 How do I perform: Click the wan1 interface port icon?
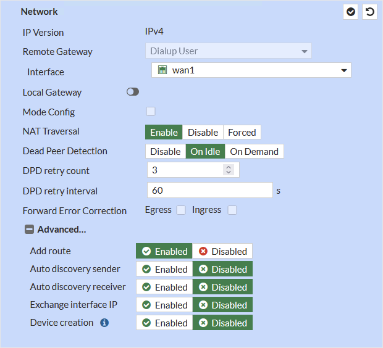point(162,70)
